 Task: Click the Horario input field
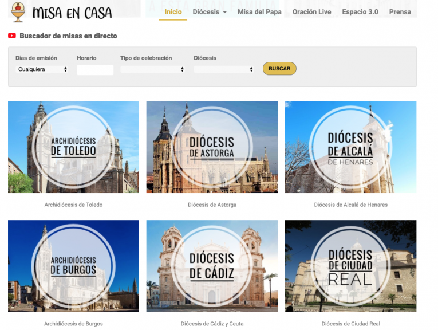click(95, 70)
